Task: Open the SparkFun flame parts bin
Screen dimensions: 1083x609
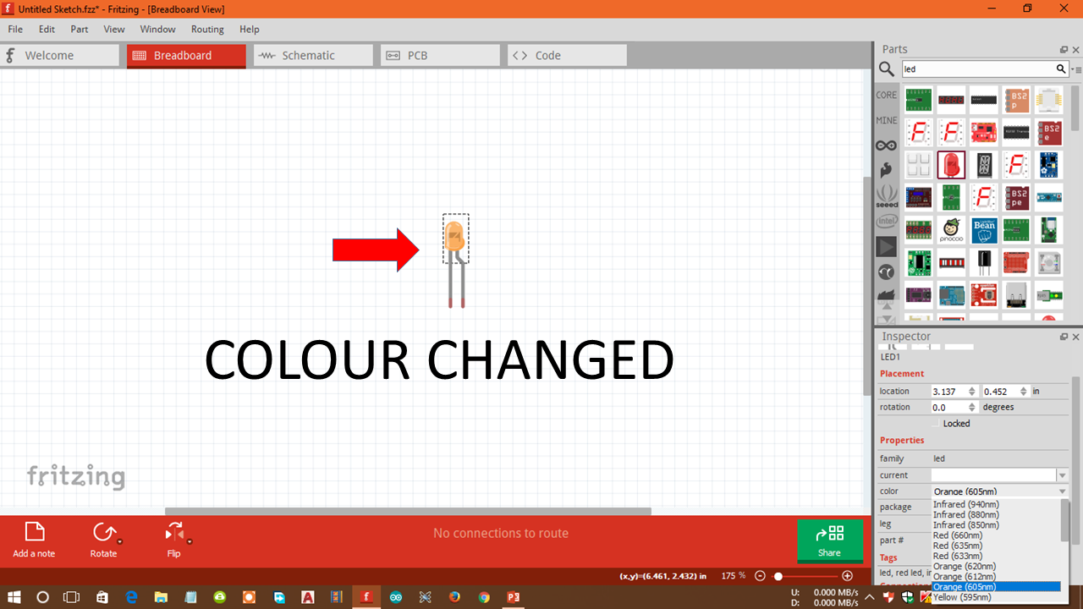Action: [x=886, y=171]
